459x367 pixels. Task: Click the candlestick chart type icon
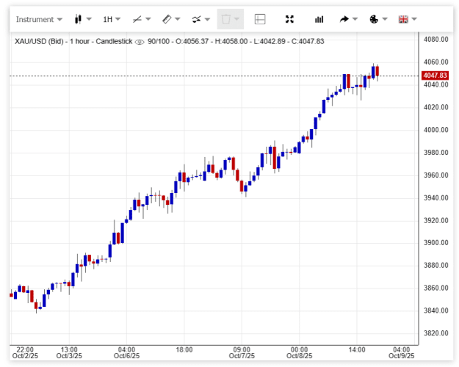click(x=78, y=19)
